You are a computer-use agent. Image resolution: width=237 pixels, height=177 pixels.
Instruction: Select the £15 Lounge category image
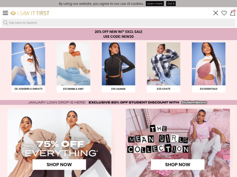118,67
